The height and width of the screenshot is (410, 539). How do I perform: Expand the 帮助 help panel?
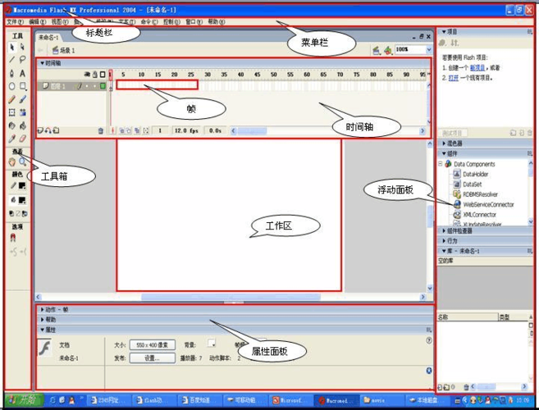point(43,319)
